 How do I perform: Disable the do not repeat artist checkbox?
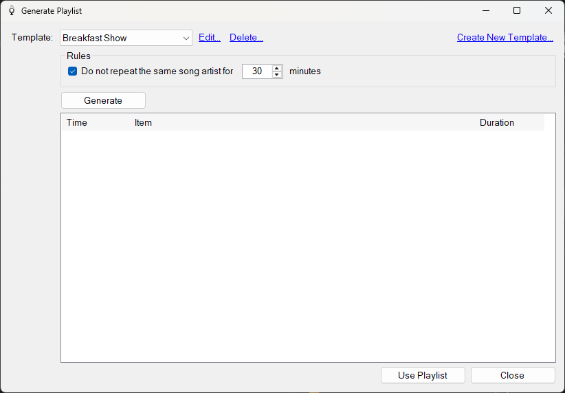point(72,71)
